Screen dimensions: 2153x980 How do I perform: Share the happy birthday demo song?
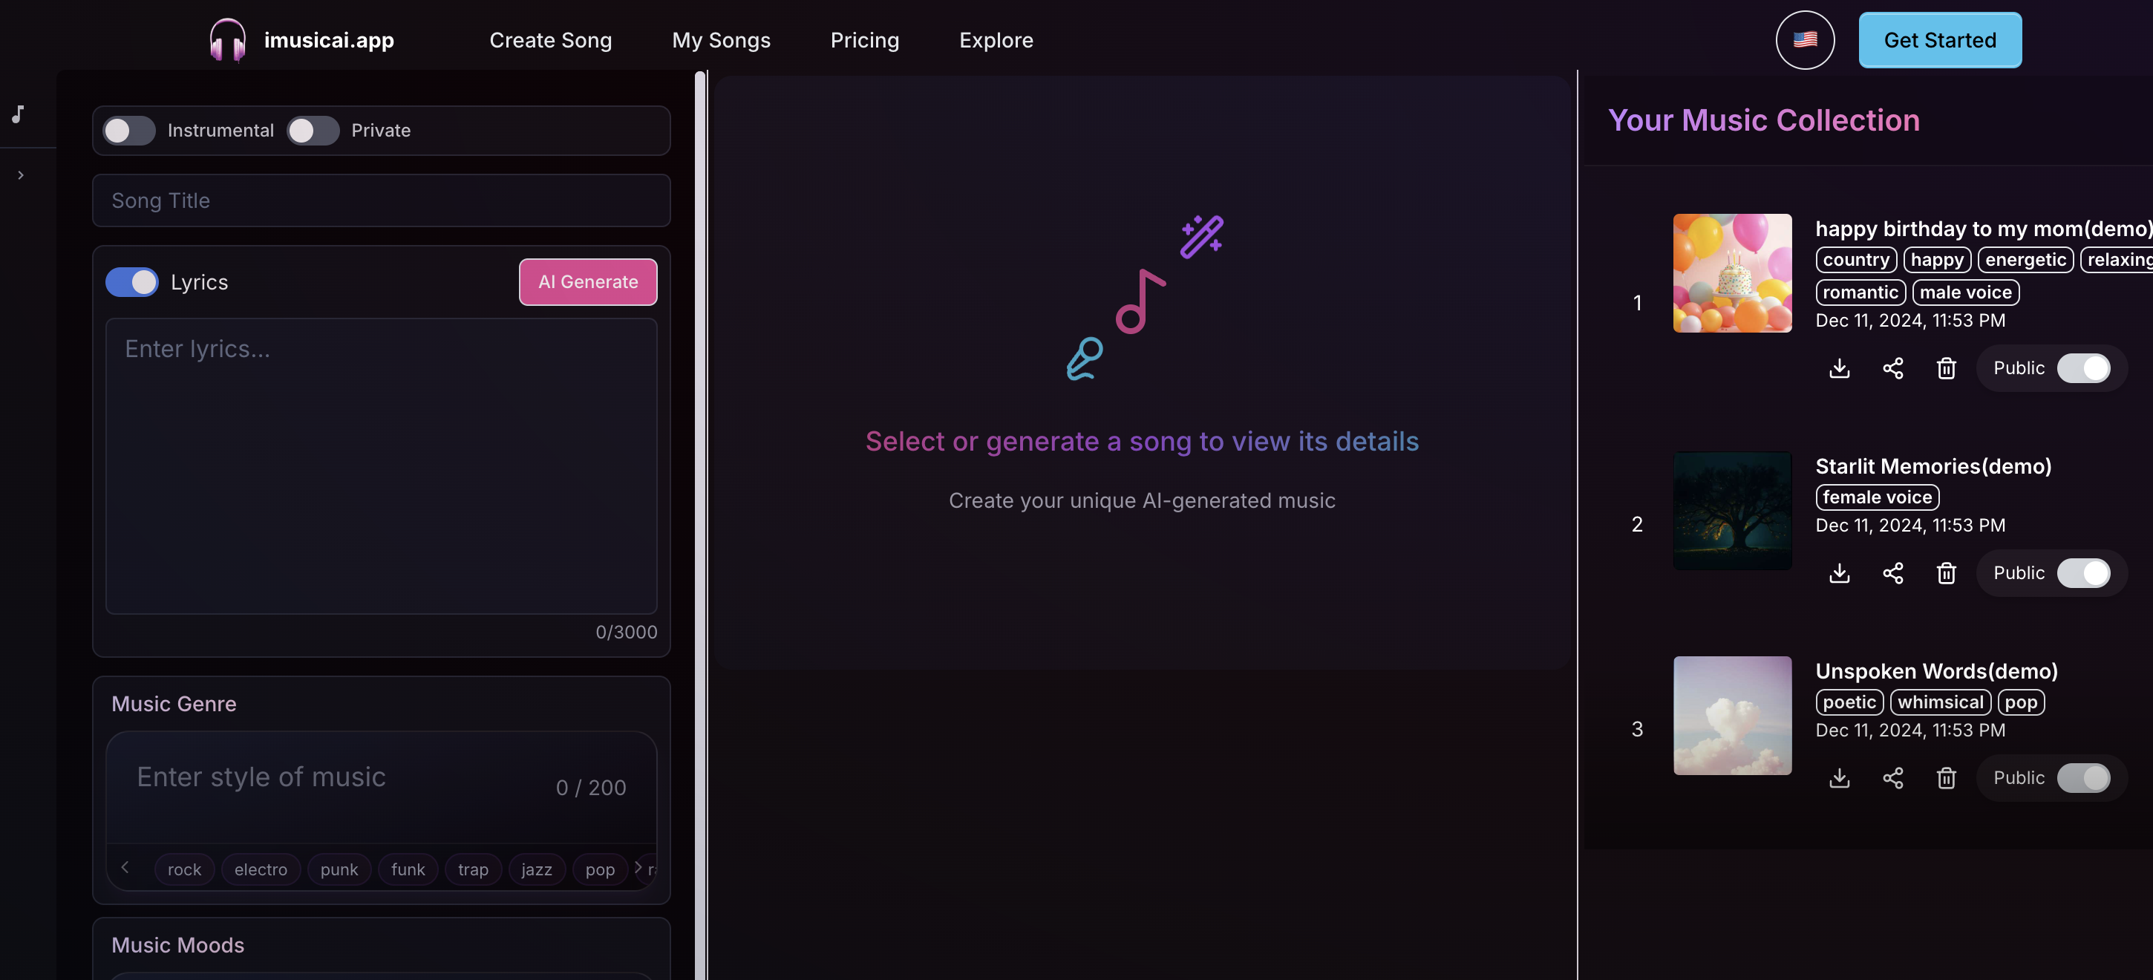(1892, 368)
